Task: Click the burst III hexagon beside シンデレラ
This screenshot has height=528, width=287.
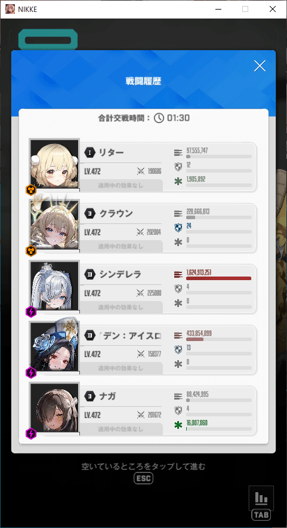Action: 90,274
